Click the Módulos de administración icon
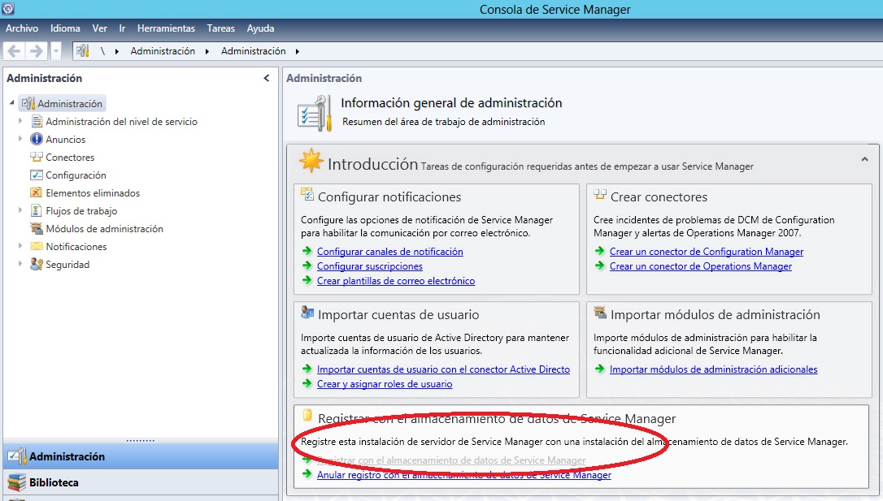The image size is (883, 501). pyautogui.click(x=36, y=229)
